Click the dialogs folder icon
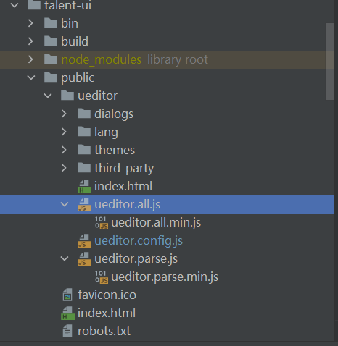 pos(84,114)
